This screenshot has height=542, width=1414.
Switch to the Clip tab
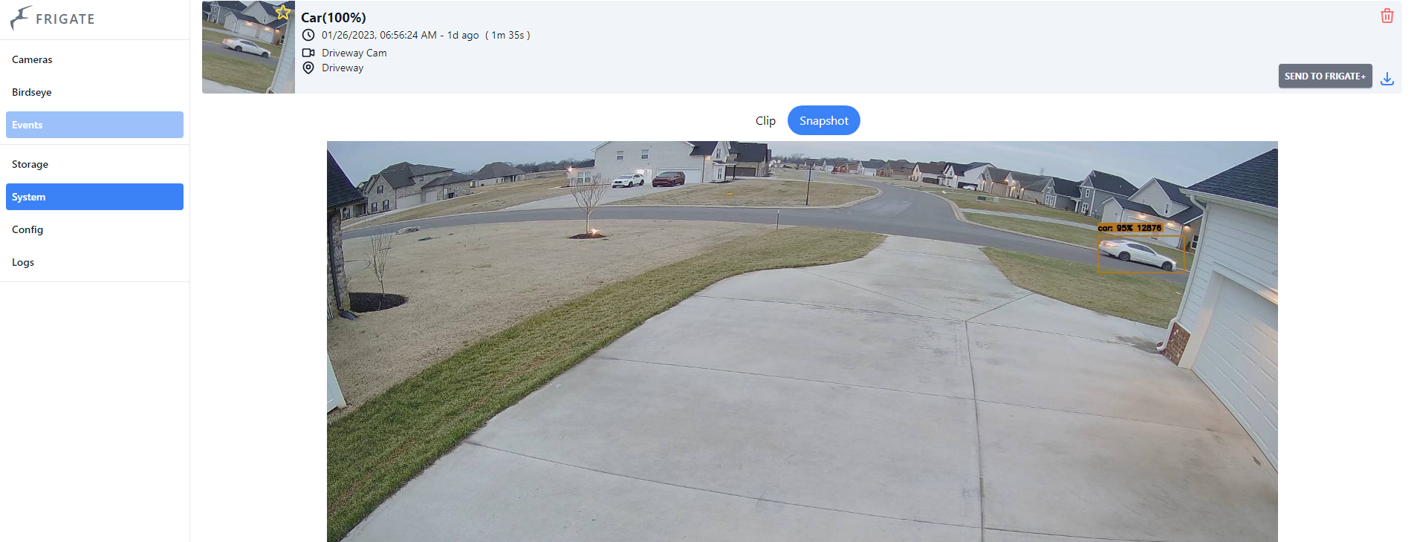765,120
